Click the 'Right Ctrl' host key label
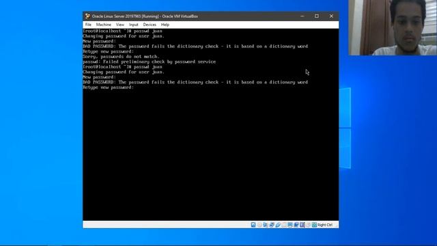Image resolution: width=437 pixels, height=246 pixels. (325, 225)
